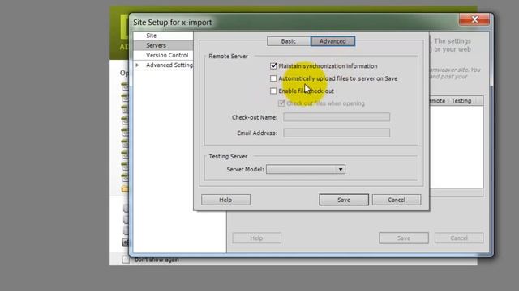Open the Server Model dropdown
The width and height of the screenshot is (519, 291).
tap(306, 169)
